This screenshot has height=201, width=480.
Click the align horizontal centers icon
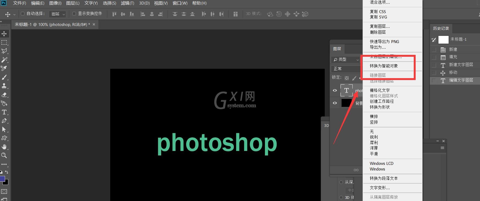pos(152,14)
